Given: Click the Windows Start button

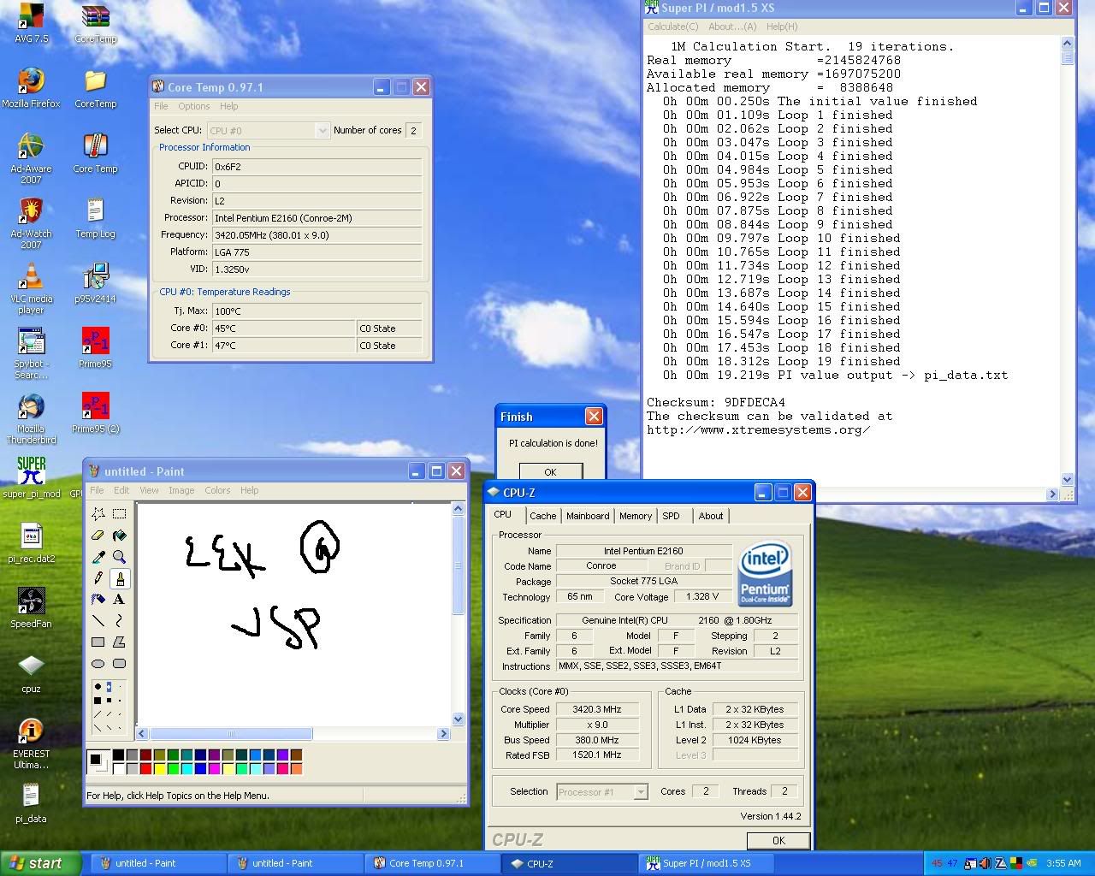Looking at the screenshot, I should [x=41, y=863].
